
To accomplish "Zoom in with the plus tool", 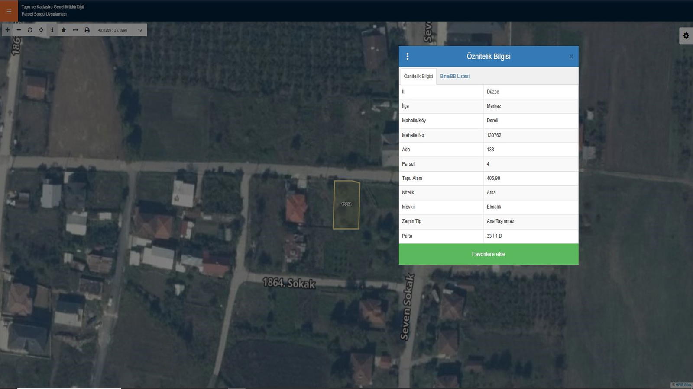I will [7, 30].
